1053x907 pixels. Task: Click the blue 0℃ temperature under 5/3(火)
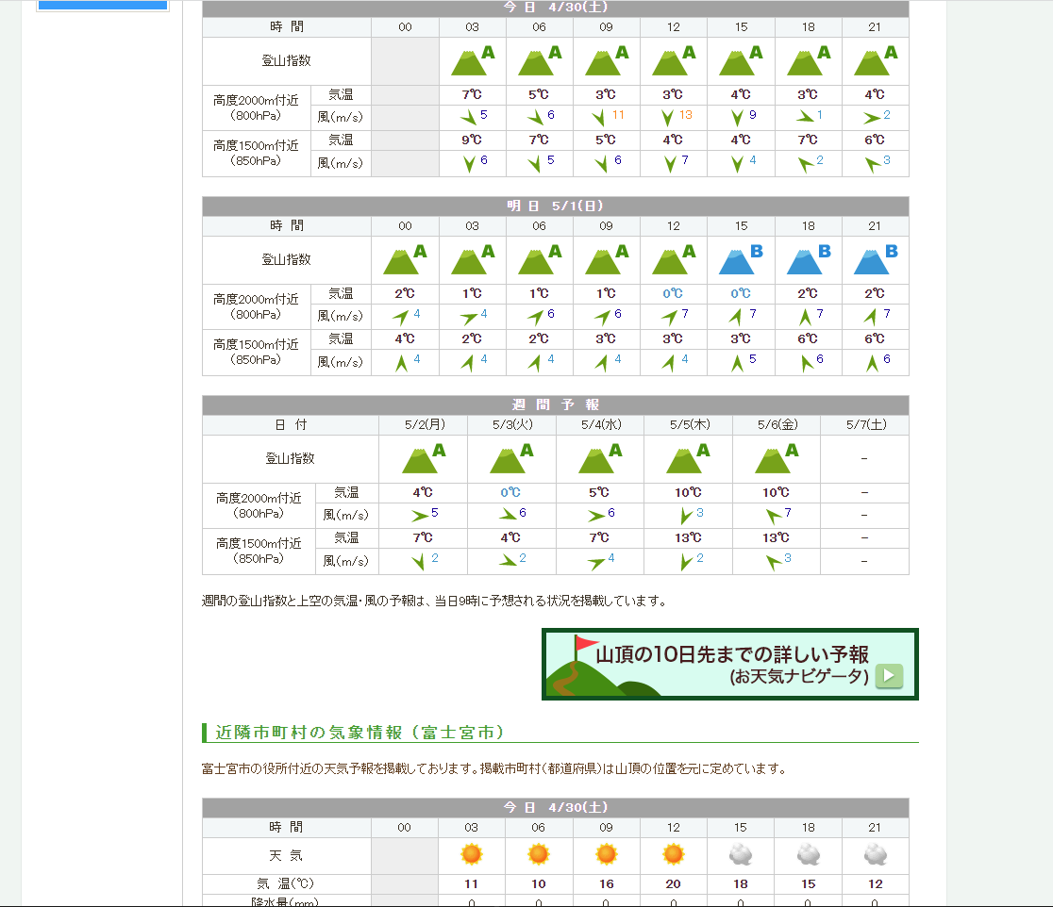point(510,492)
